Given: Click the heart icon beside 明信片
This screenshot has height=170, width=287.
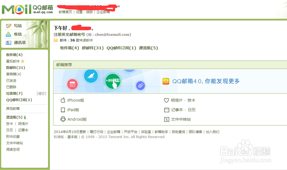Looking at the screenshot, I should click(x=166, y=100).
